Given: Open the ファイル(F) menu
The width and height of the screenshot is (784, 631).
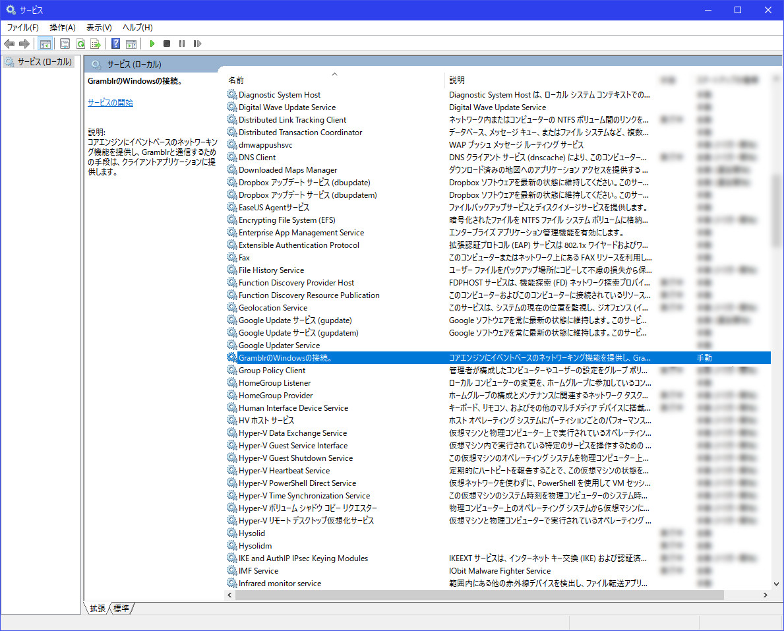Looking at the screenshot, I should coord(22,28).
